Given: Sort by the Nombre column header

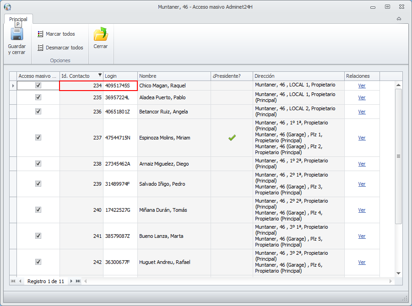Looking at the screenshot, I should pos(174,76).
